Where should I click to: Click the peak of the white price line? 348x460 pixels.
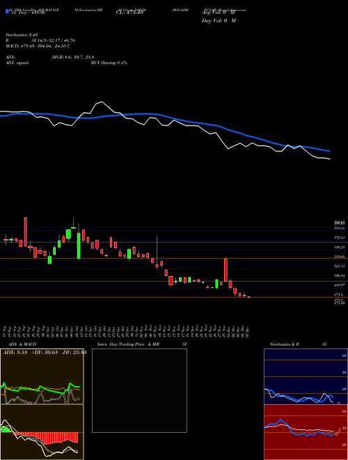[102, 102]
